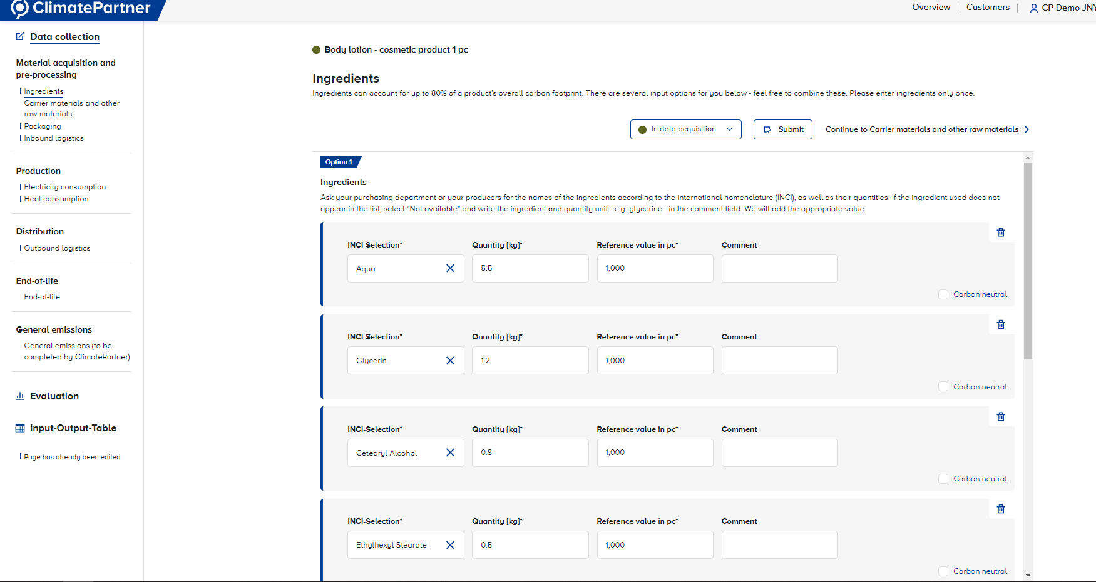Click the scrollbar up arrow
Image resolution: width=1096 pixels, height=582 pixels.
click(1028, 158)
